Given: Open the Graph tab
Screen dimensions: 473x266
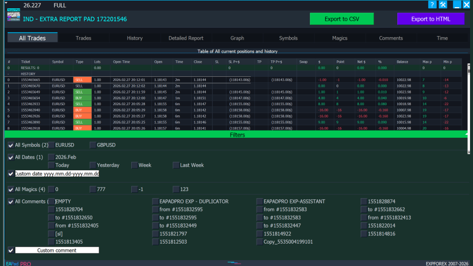Looking at the screenshot, I should 237,38.
